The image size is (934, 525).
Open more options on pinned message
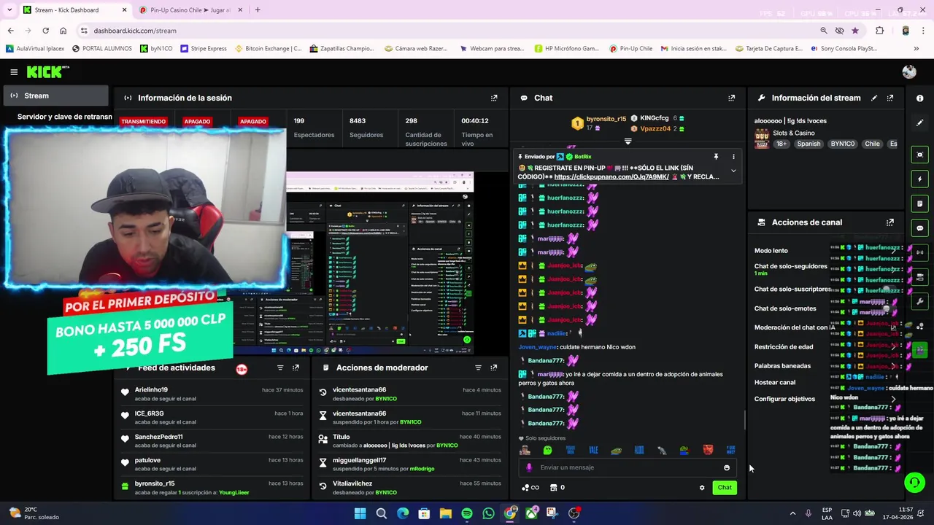(733, 157)
